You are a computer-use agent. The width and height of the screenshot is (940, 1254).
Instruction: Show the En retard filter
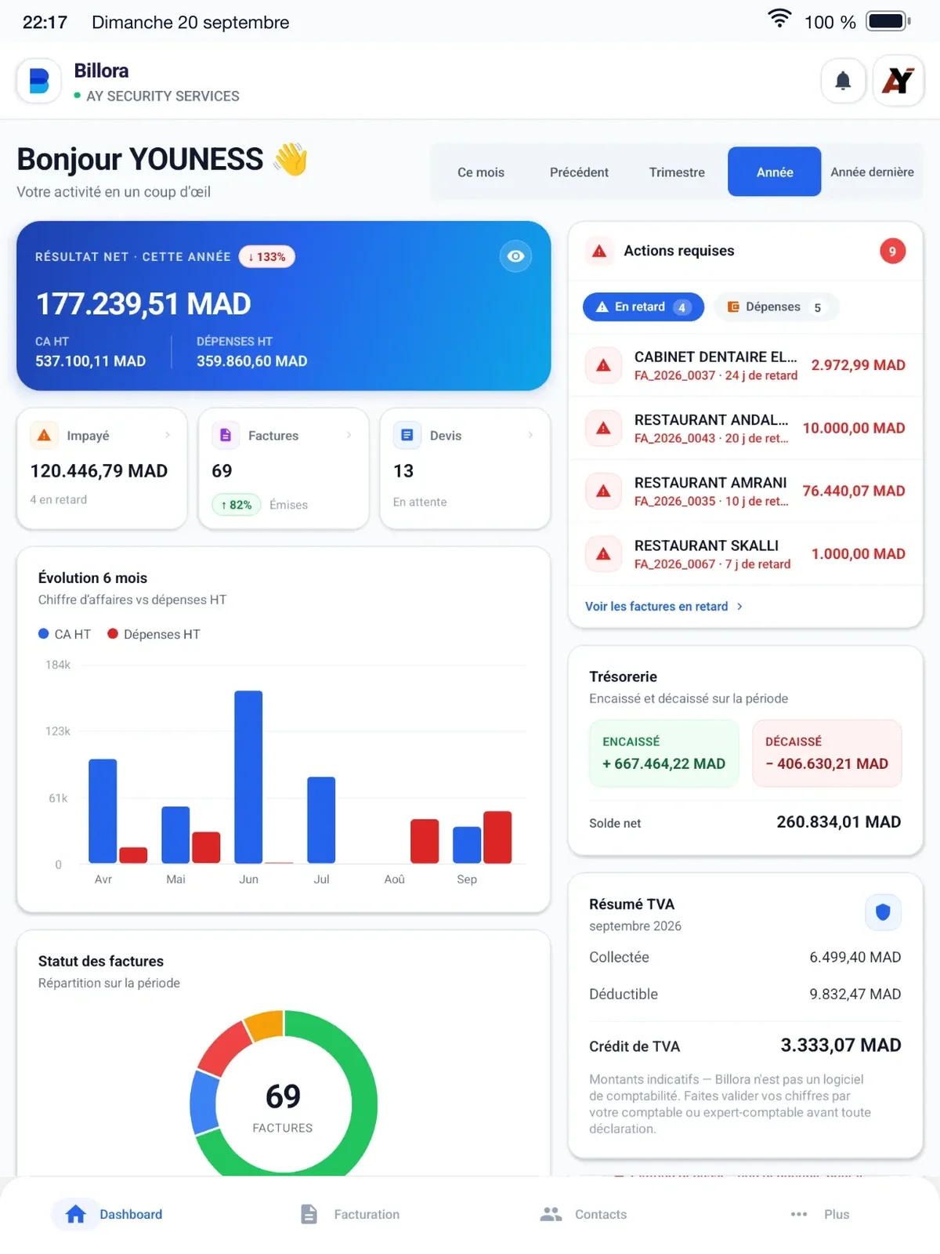coord(643,307)
